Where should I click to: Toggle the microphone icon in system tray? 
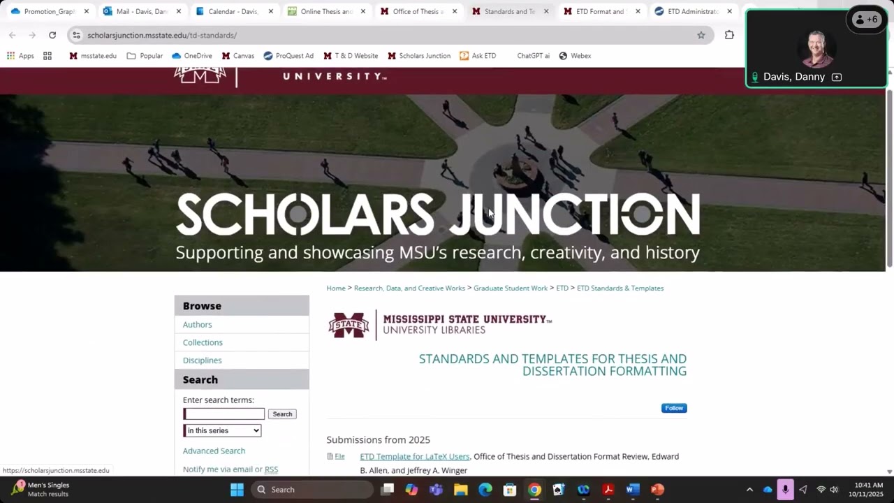click(x=785, y=490)
